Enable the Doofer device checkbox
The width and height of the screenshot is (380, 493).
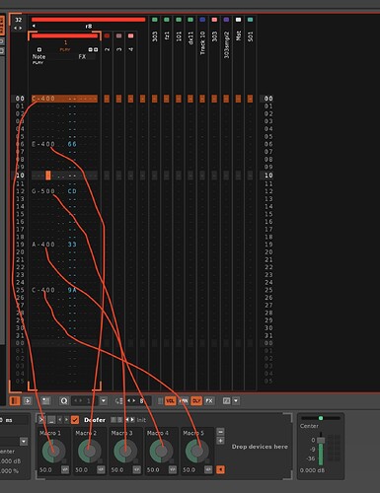tap(75, 420)
